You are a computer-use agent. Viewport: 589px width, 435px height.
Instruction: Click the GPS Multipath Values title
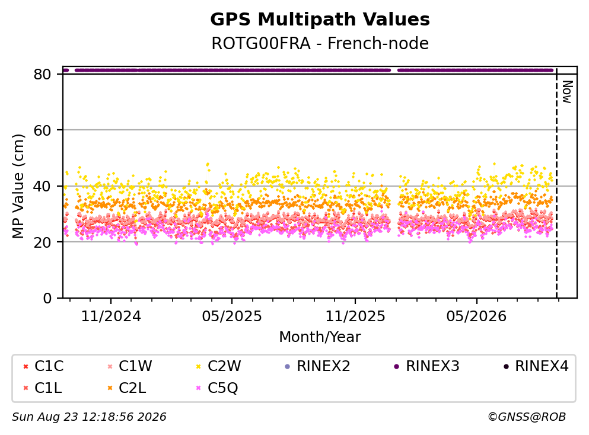point(320,20)
